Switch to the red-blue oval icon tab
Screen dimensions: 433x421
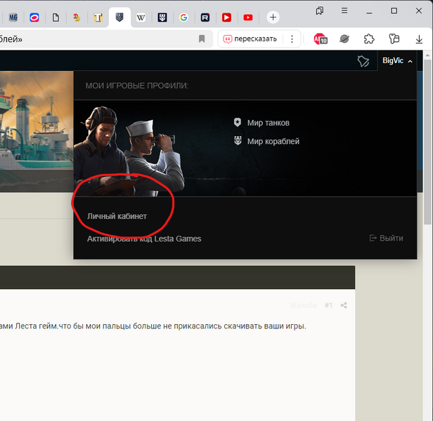tap(34, 18)
